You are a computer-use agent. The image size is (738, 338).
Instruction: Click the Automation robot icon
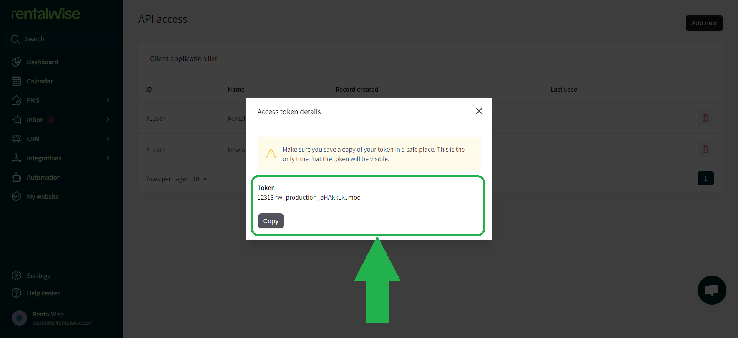(16, 177)
